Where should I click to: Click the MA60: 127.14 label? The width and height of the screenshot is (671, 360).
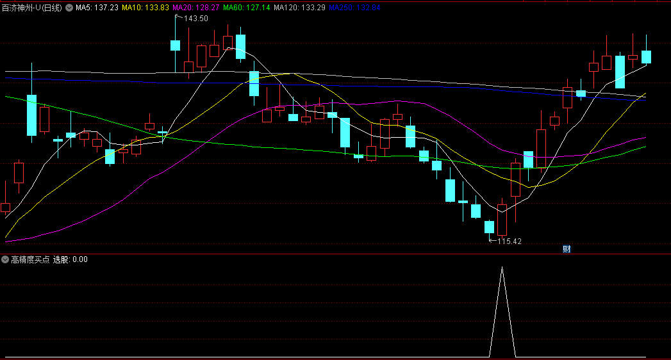247,8
